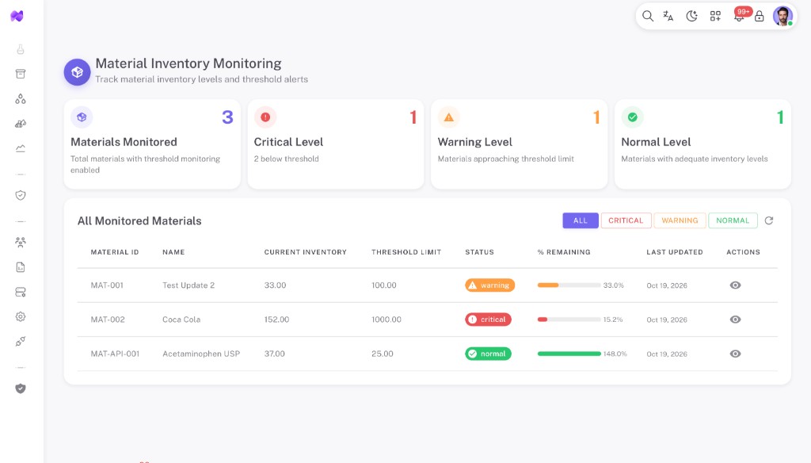Click the MAT-API-001 material ID cell
This screenshot has width=811, height=463.
115,354
